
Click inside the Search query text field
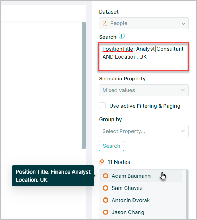[x=144, y=56]
